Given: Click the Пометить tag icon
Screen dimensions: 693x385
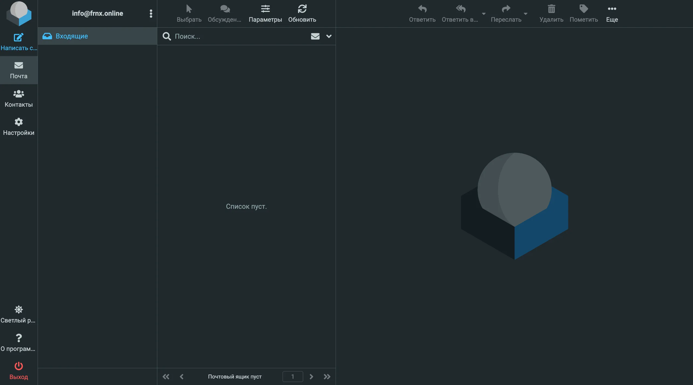Looking at the screenshot, I should (583, 9).
